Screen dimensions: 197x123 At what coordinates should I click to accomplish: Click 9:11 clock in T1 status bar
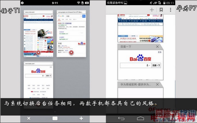point(55,3)
